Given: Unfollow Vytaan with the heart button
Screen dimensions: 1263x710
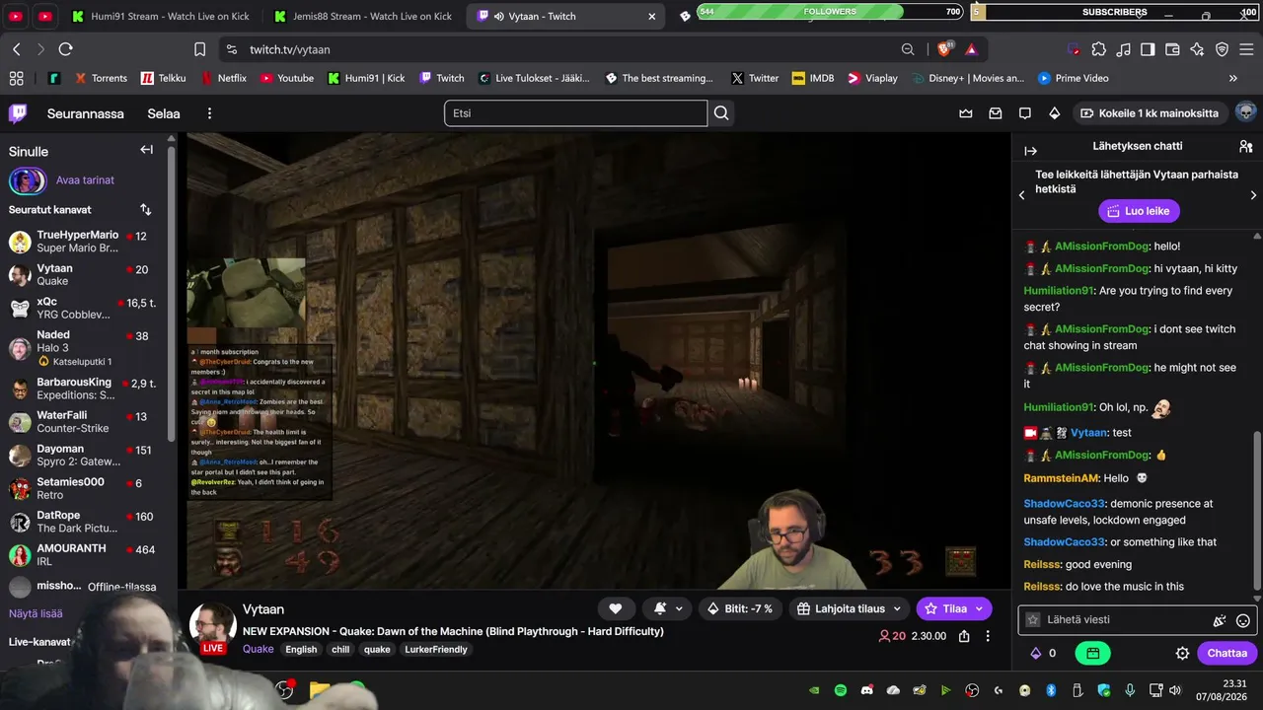Looking at the screenshot, I should [615, 608].
